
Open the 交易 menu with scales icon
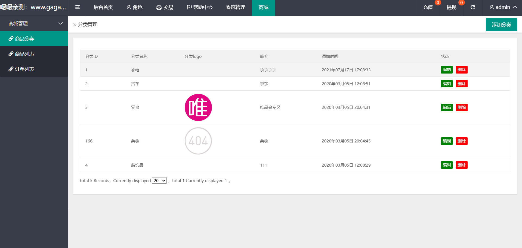coord(165,7)
